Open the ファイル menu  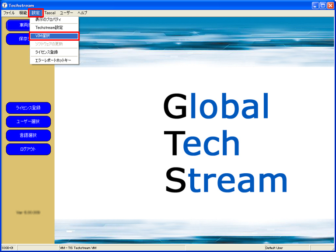click(x=9, y=13)
